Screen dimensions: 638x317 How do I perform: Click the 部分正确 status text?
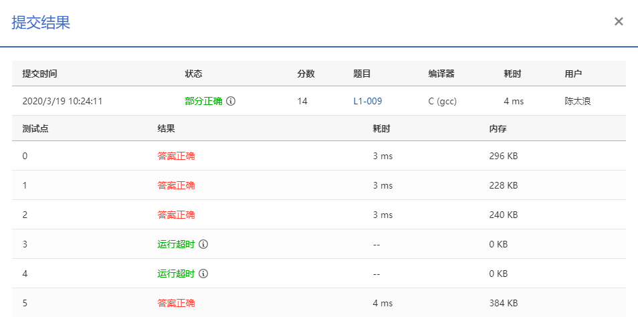point(203,101)
